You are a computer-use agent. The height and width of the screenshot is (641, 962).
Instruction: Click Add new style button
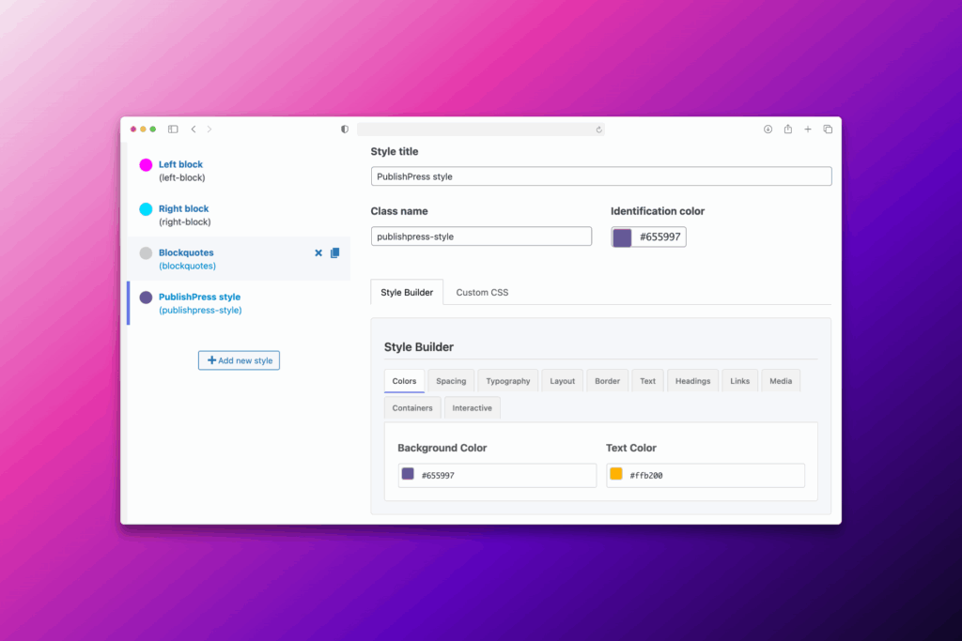pos(239,360)
